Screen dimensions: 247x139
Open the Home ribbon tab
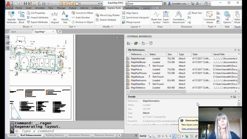(19, 8)
